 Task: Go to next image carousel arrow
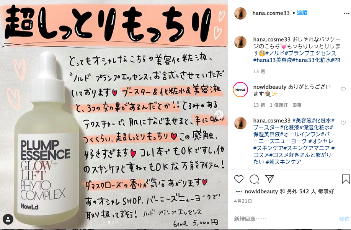219,114
